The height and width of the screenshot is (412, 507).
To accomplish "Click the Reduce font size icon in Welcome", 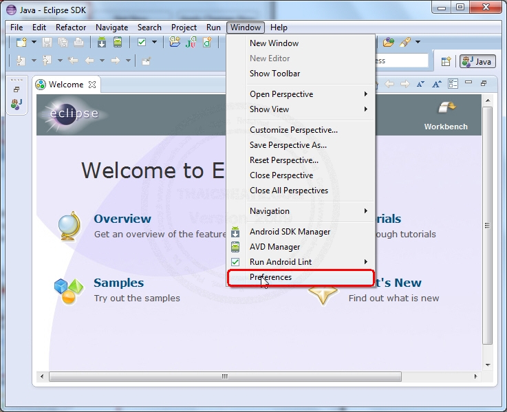I will (x=420, y=84).
